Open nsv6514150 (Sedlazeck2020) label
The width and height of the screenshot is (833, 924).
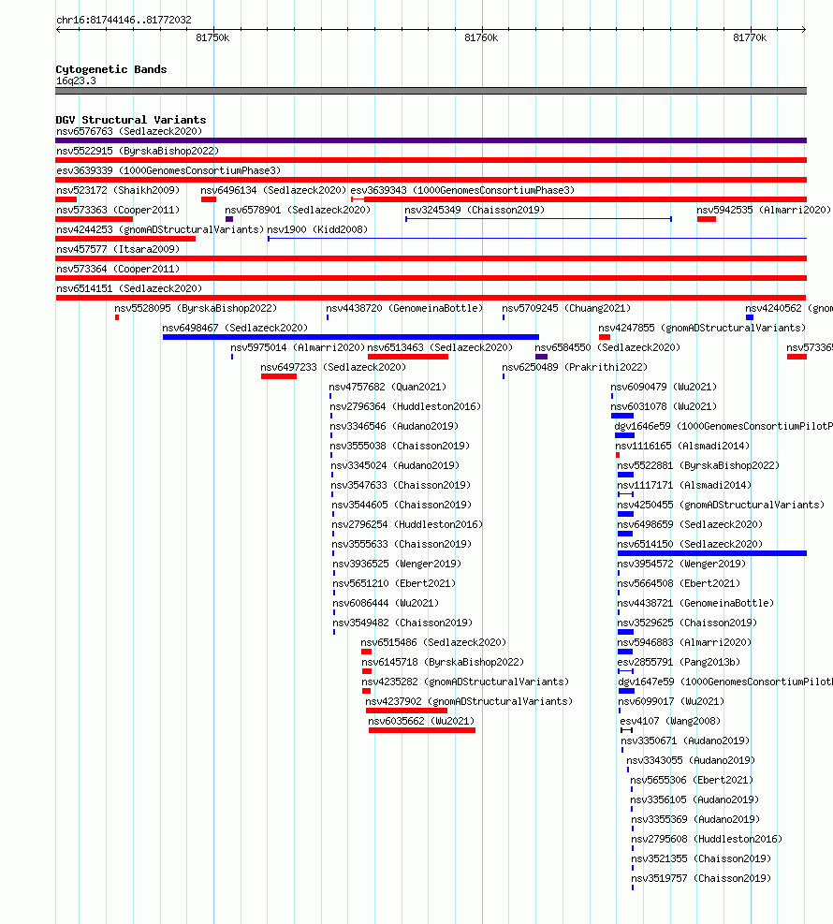(690, 544)
